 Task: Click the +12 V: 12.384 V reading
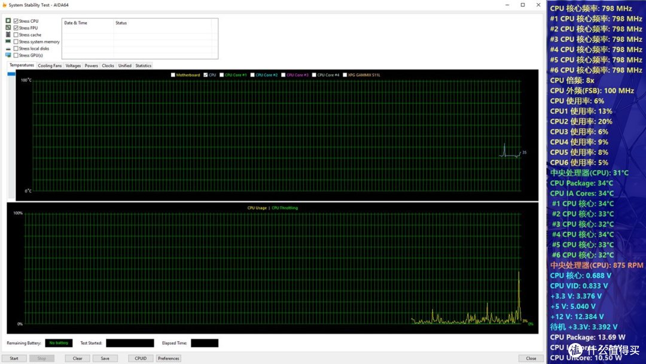coord(577,317)
